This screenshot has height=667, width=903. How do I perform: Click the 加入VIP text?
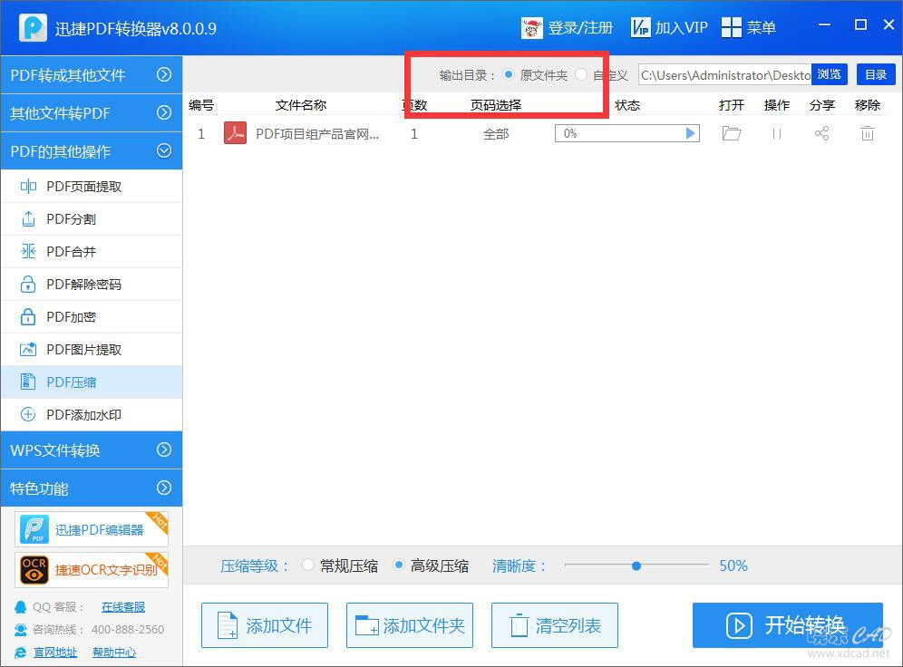pyautogui.click(x=681, y=27)
